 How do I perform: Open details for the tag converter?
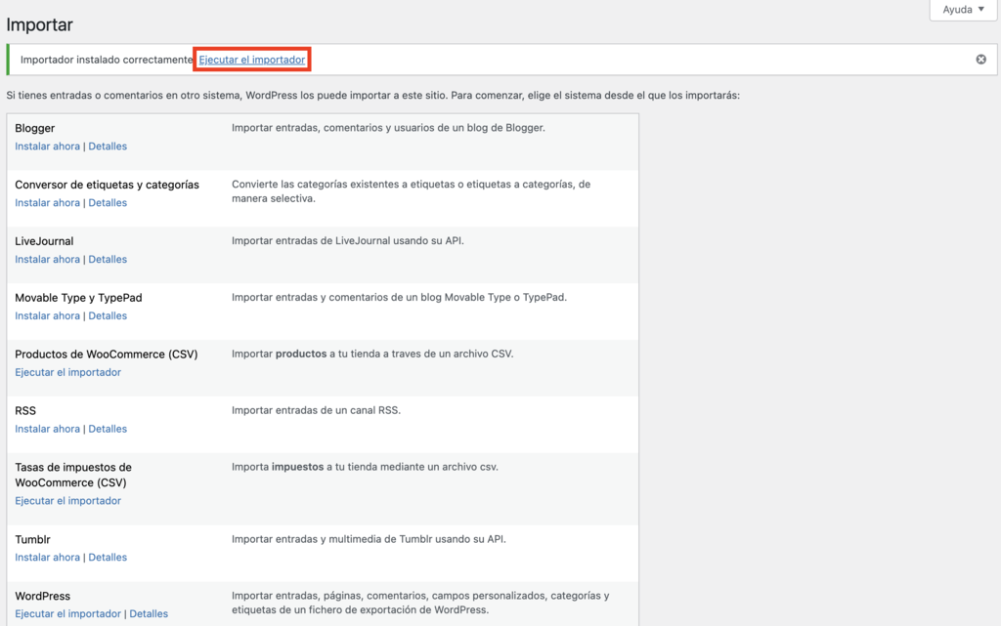point(108,202)
